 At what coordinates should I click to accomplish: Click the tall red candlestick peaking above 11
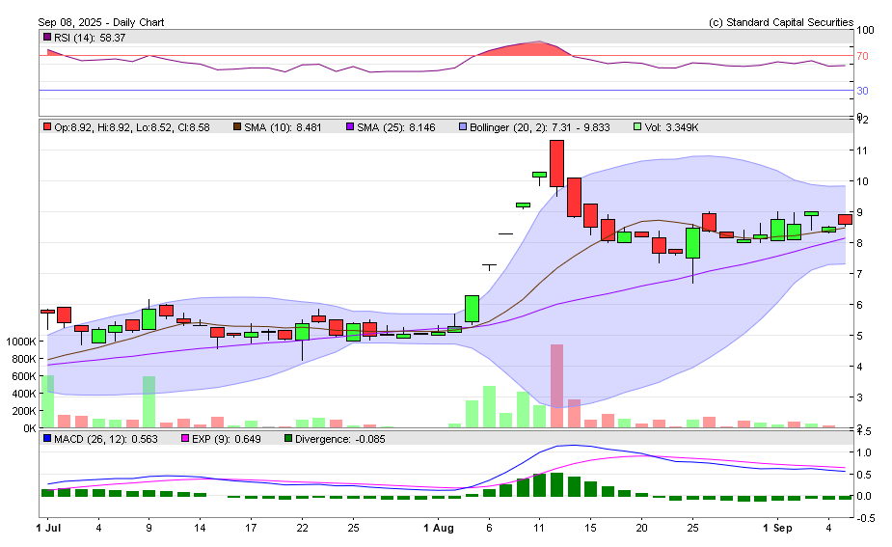pyautogui.click(x=557, y=163)
